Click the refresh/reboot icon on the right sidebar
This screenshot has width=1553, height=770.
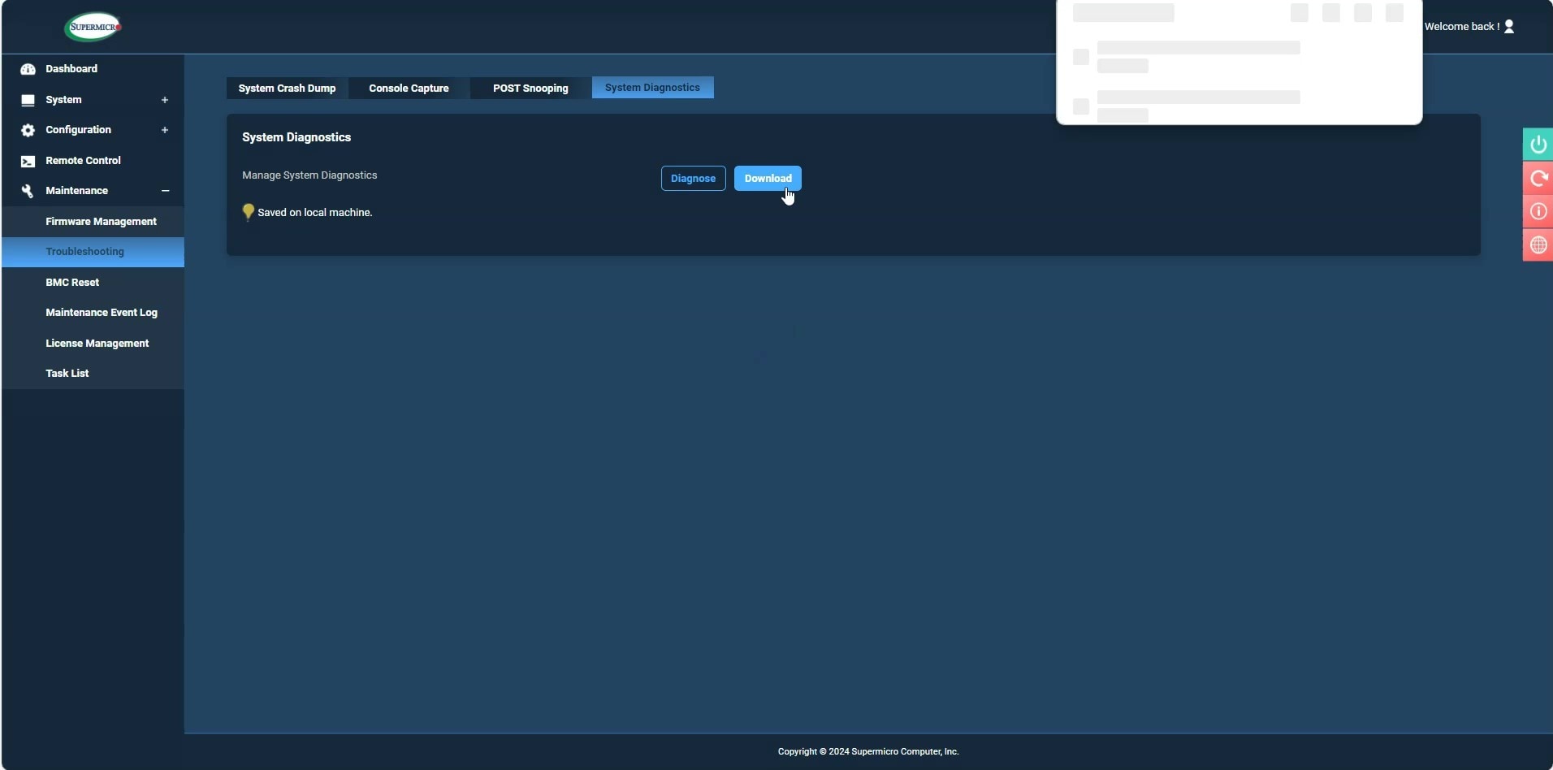tap(1538, 178)
